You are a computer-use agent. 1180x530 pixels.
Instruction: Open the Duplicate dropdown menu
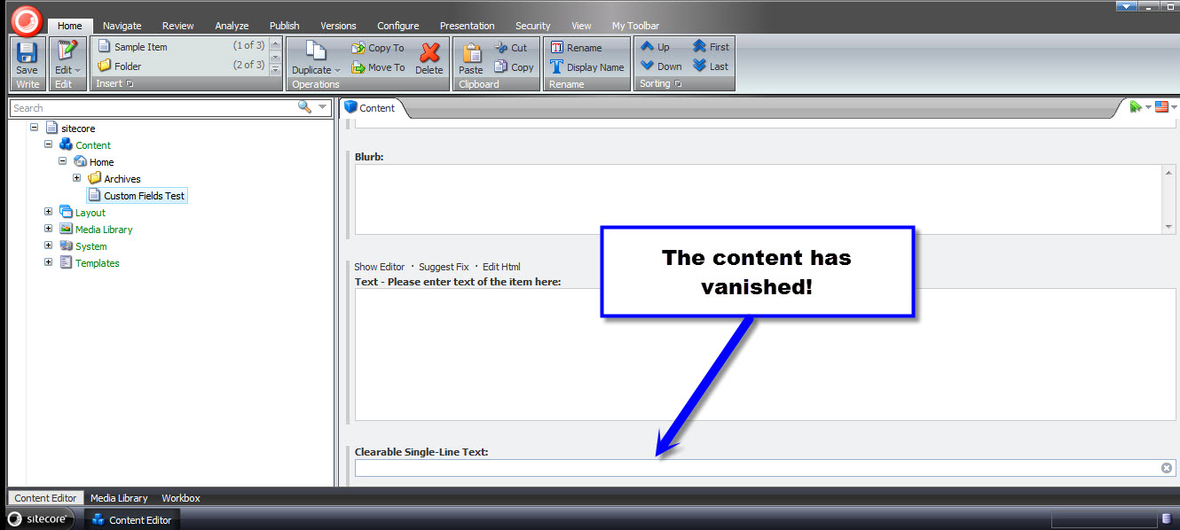[x=337, y=71]
